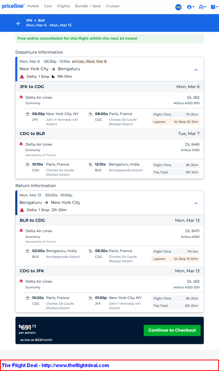Open the My Trips briefcase menu

202,7
